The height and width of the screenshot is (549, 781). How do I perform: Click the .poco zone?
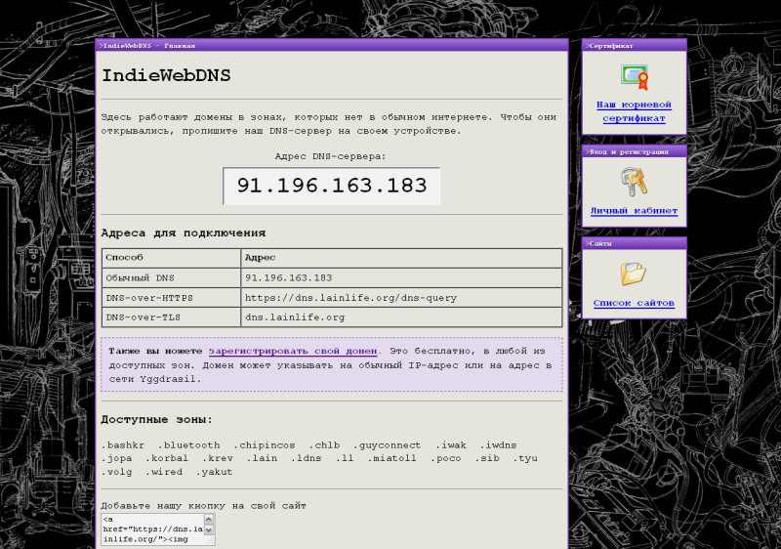(446, 458)
